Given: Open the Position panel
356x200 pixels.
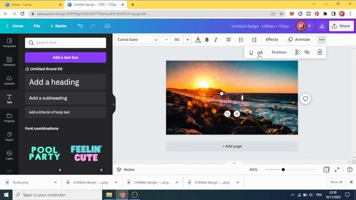Looking at the screenshot, I should 279,52.
